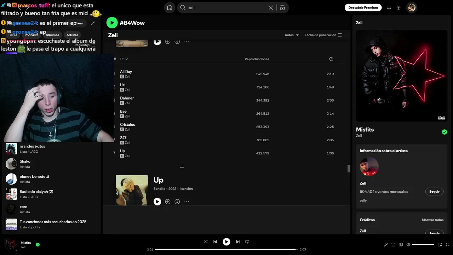Skip to next track
Screen dimensions: 453x255
[238, 242]
